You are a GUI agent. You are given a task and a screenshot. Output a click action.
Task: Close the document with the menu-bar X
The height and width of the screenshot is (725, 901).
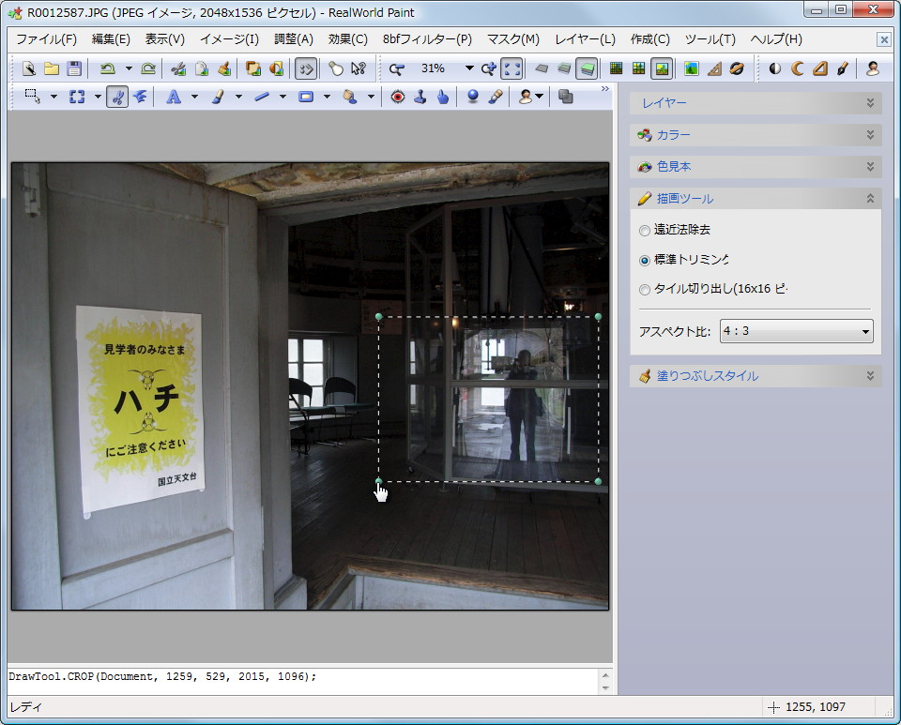pos(883,39)
